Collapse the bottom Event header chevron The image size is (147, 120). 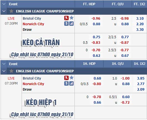pos(4,64)
